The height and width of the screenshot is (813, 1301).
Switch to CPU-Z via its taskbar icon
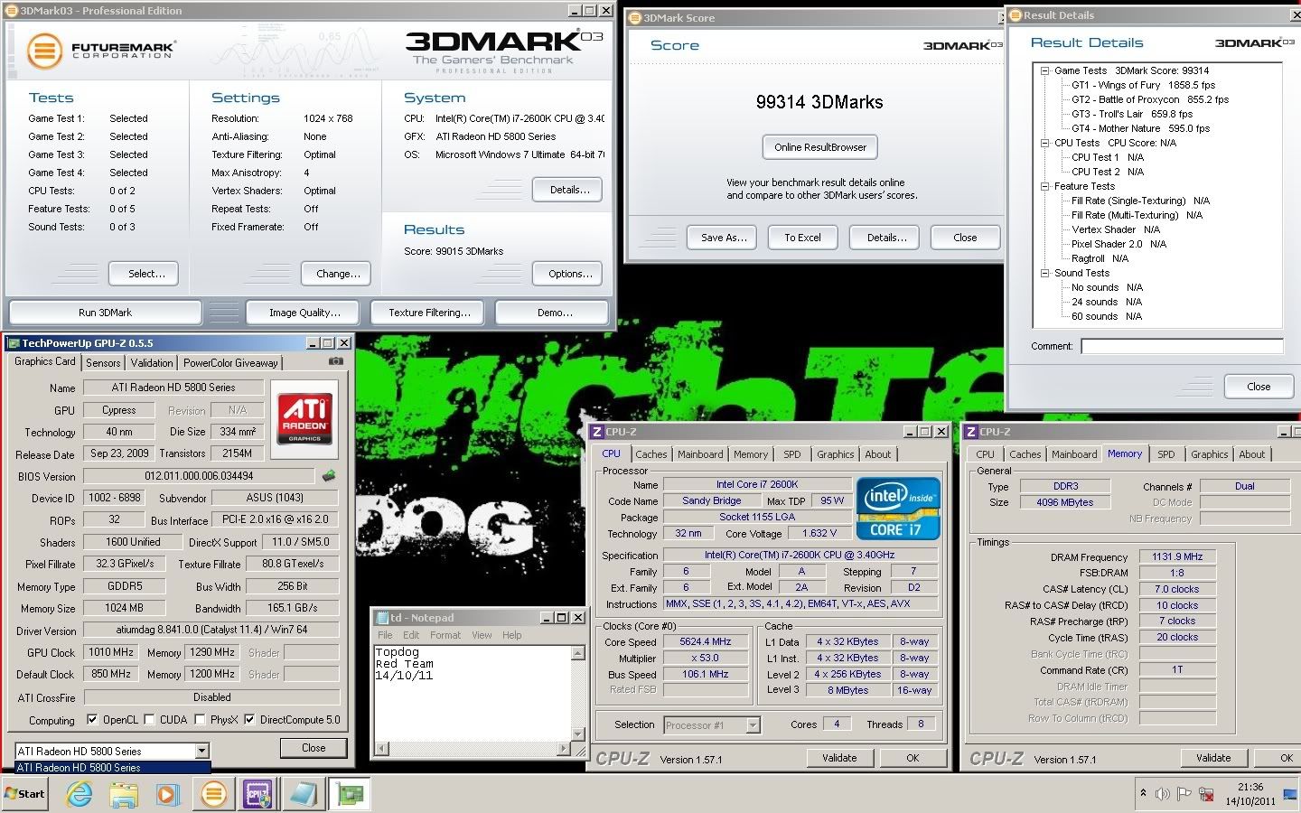point(258,794)
